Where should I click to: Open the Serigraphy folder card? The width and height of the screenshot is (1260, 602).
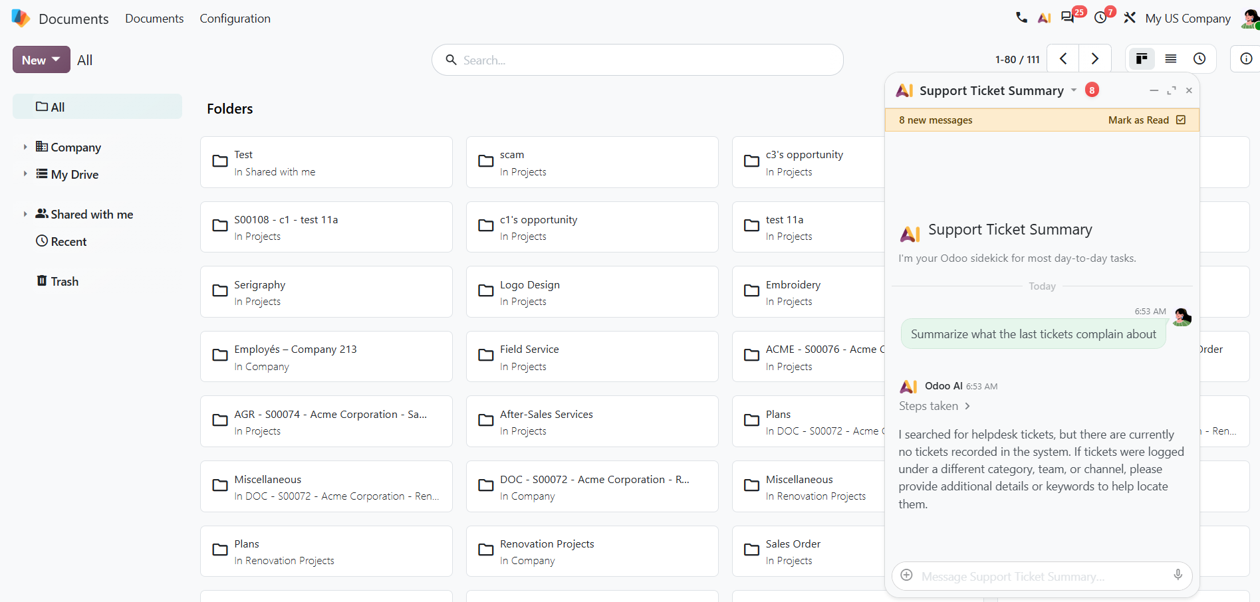[326, 292]
